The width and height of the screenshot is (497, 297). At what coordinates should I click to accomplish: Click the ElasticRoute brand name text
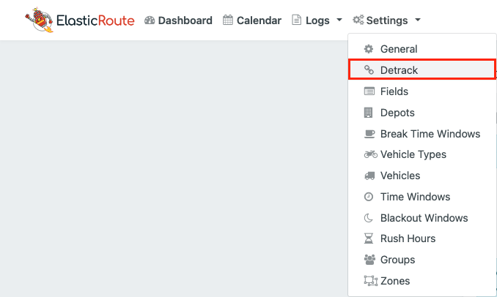[x=95, y=20]
